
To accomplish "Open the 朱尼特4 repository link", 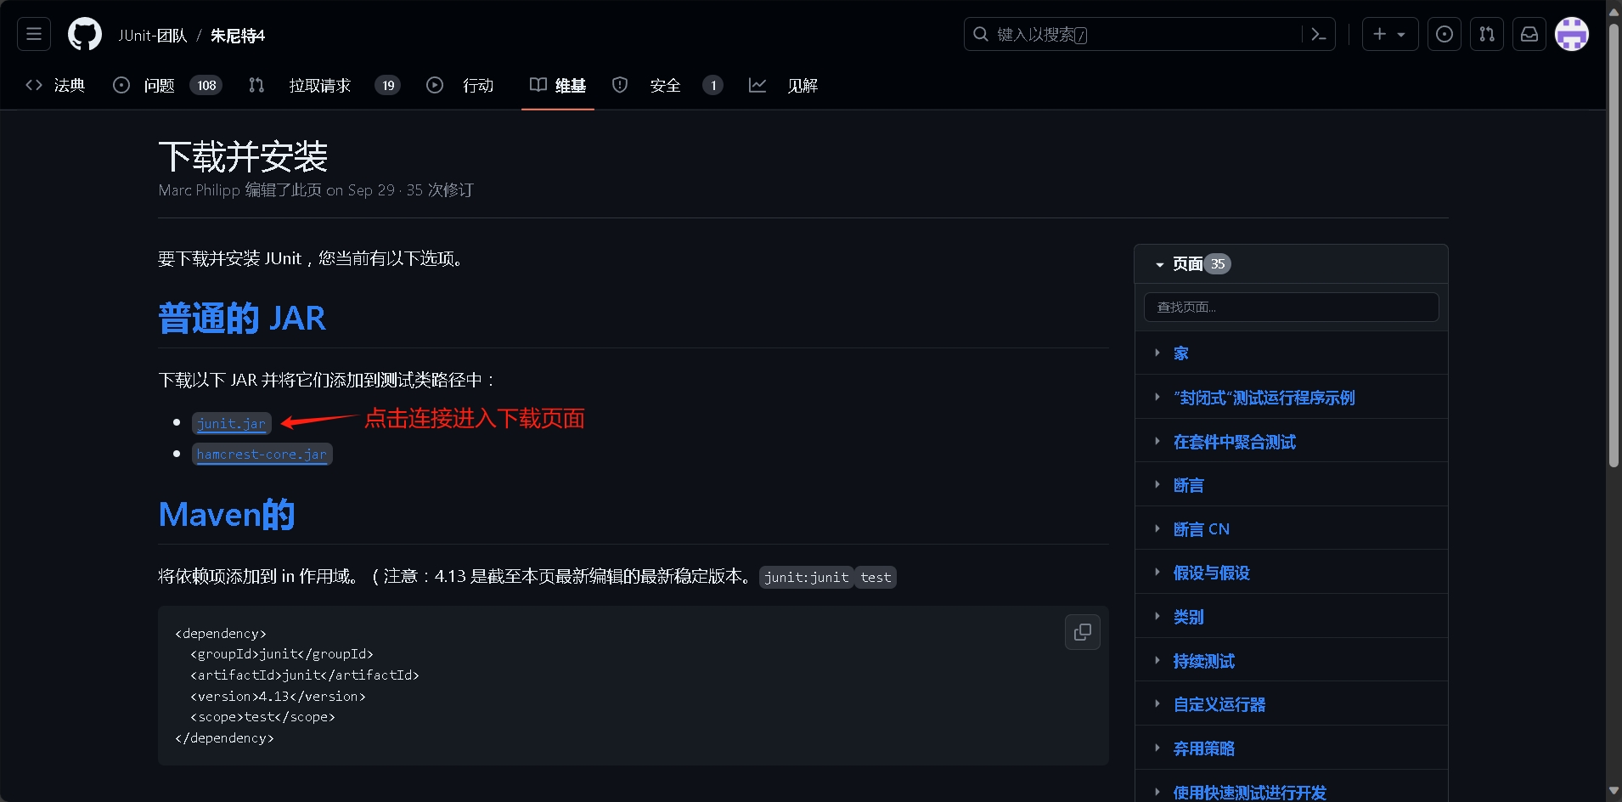I will coord(238,36).
